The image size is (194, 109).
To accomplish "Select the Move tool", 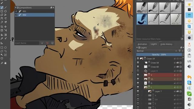I will pos(5,27).
